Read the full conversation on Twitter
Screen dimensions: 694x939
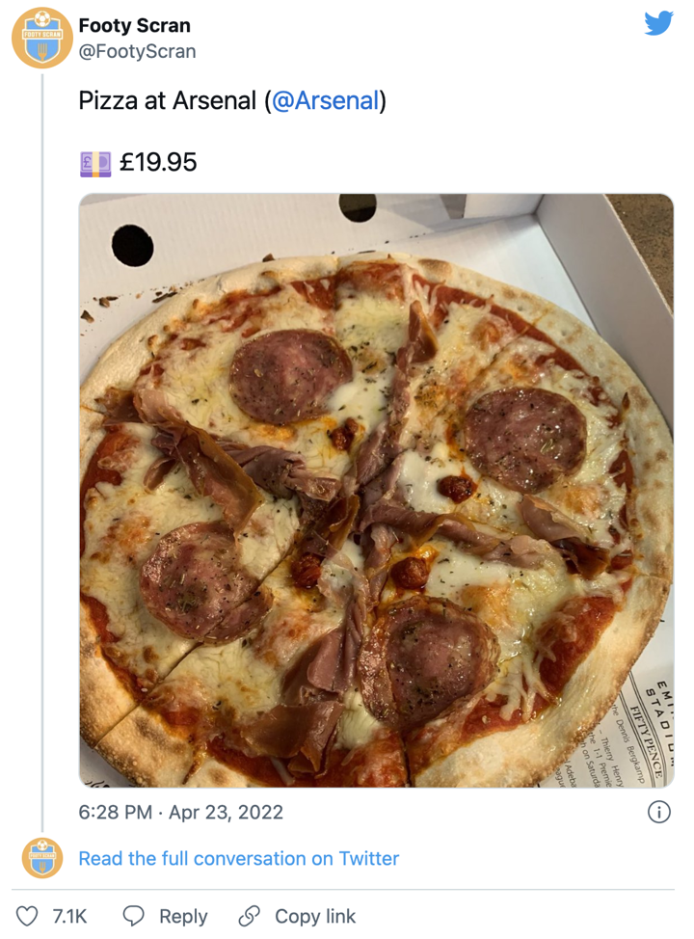[238, 858]
